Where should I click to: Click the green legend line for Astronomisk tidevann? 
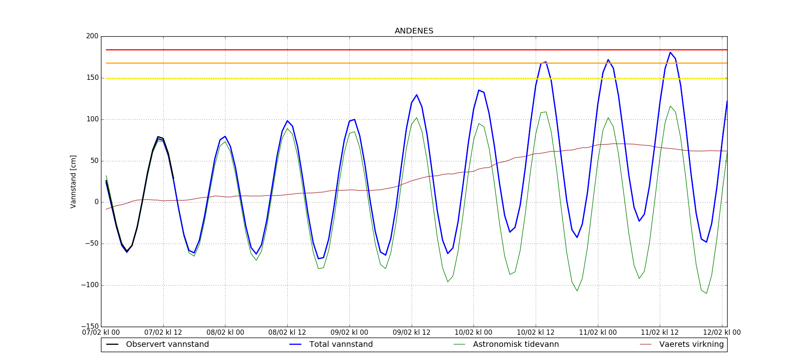pyautogui.click(x=459, y=344)
